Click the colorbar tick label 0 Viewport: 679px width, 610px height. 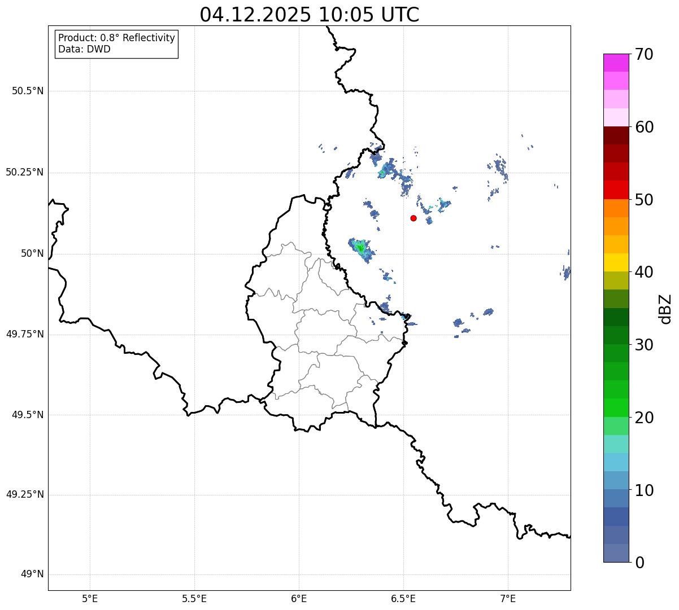(639, 563)
